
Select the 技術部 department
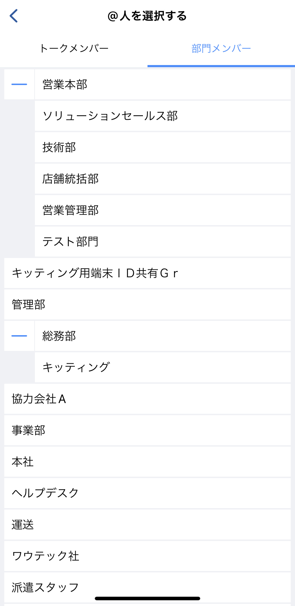(x=162, y=147)
